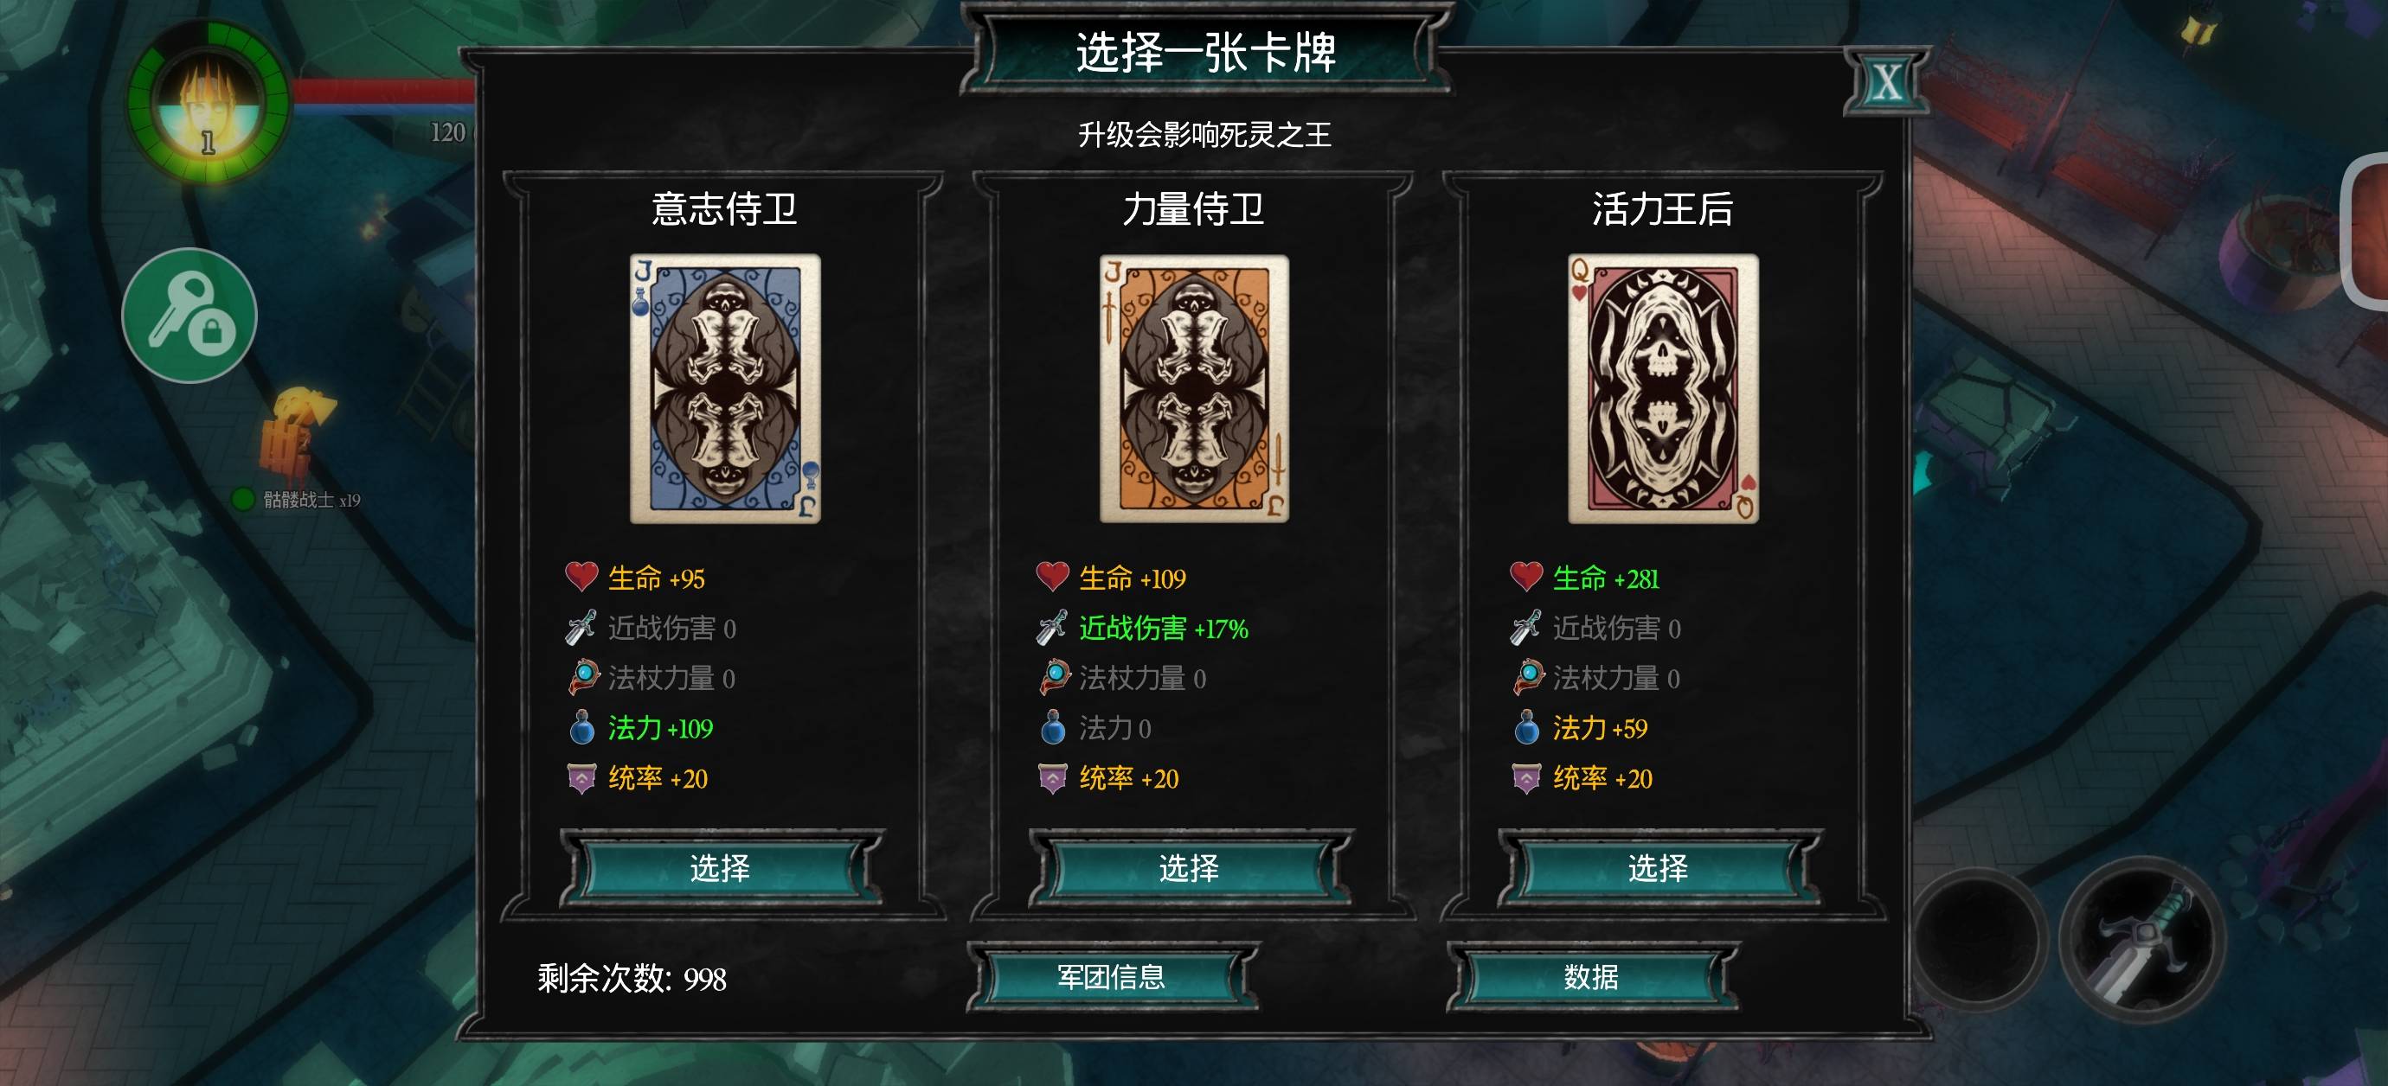Choose the 活力王后 card with 选择

1659,868
